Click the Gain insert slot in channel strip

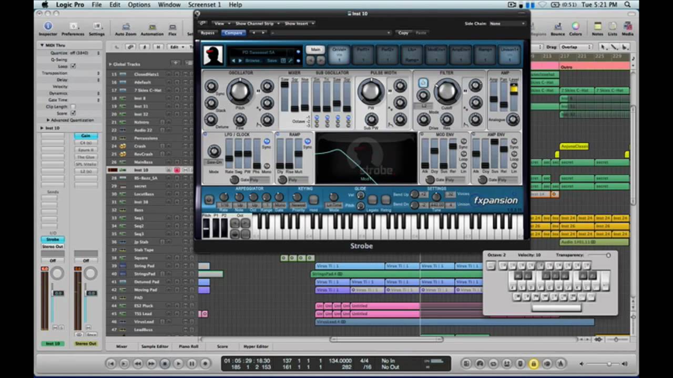85,136
